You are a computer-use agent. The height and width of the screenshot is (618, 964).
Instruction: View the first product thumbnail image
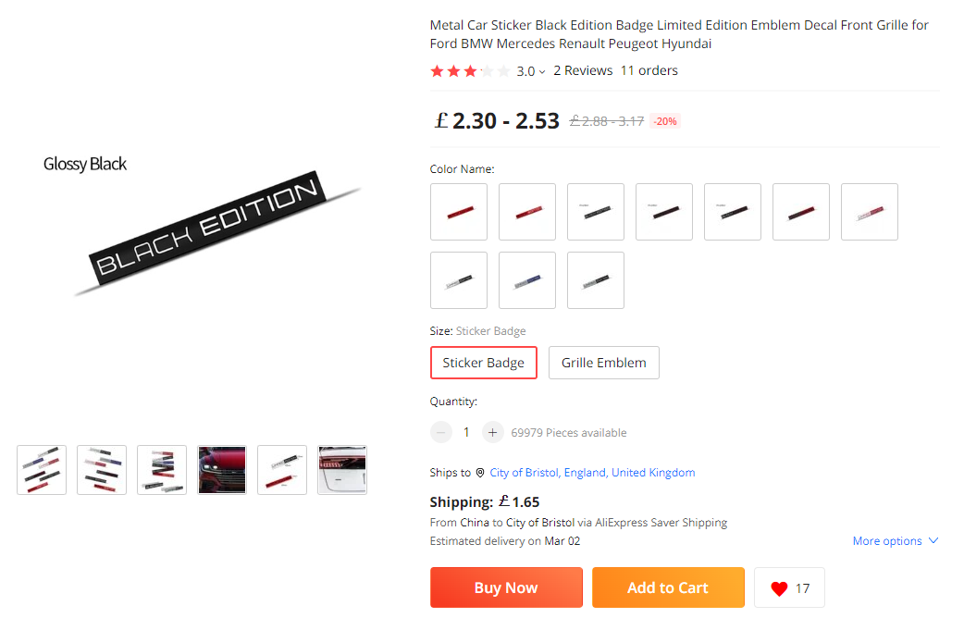click(x=42, y=470)
